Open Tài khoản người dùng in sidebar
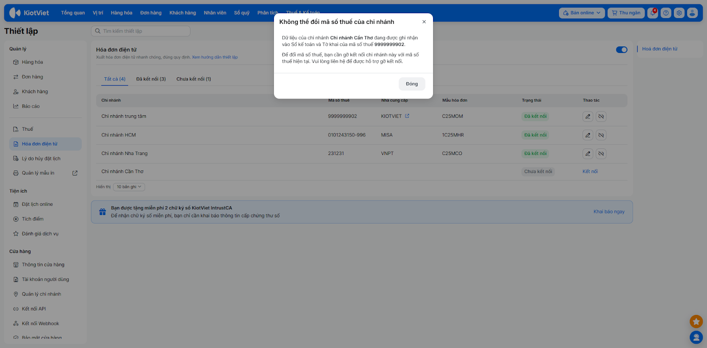The width and height of the screenshot is (707, 348). point(46,280)
